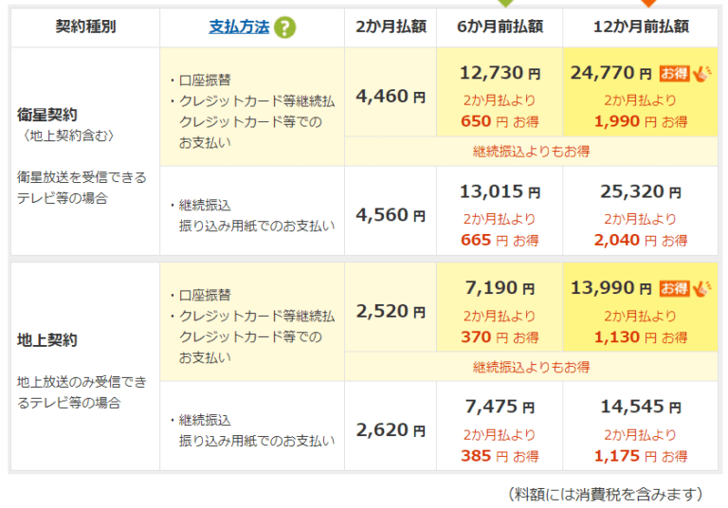
Task: Select the 契約種別 column header
Action: pyautogui.click(x=85, y=27)
